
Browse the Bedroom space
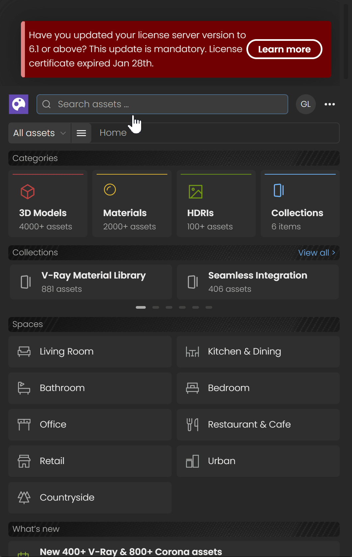click(258, 388)
